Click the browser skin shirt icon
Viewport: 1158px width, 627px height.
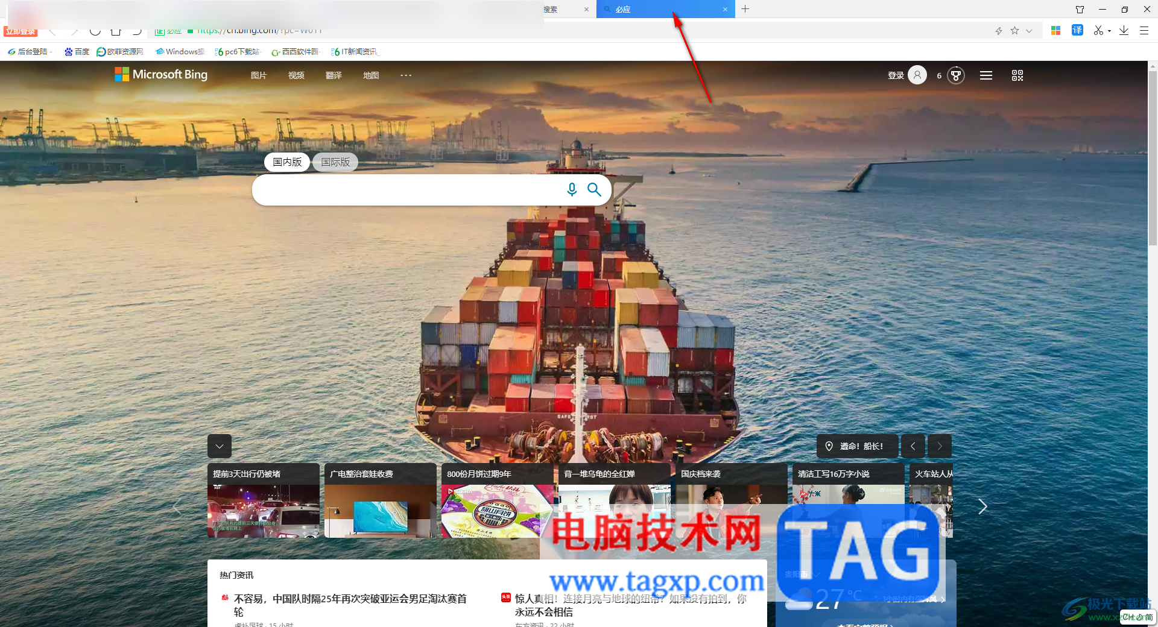click(x=1080, y=9)
